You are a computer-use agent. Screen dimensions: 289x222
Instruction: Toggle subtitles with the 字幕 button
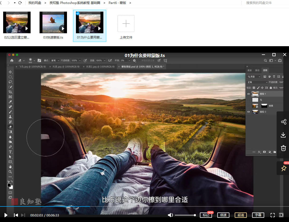258,215
